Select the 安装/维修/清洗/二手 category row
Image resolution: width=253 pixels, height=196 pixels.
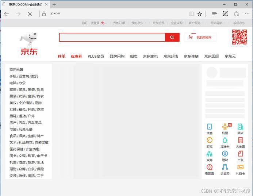27,176
